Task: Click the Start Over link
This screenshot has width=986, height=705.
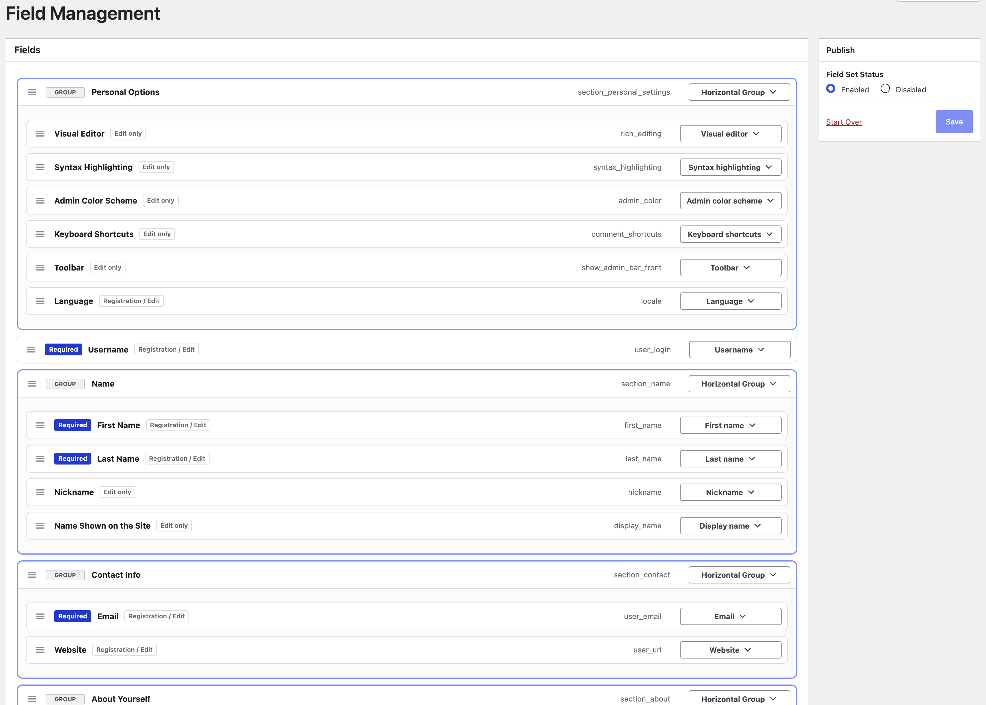Action: (x=844, y=122)
